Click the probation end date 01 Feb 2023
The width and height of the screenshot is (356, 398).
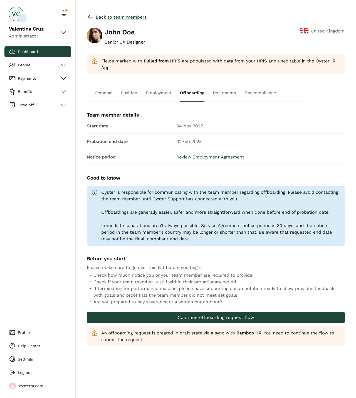coord(189,142)
